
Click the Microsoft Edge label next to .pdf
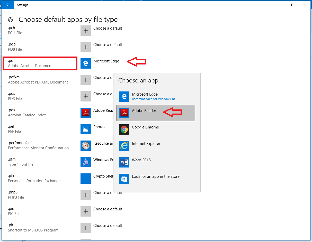coord(106,61)
